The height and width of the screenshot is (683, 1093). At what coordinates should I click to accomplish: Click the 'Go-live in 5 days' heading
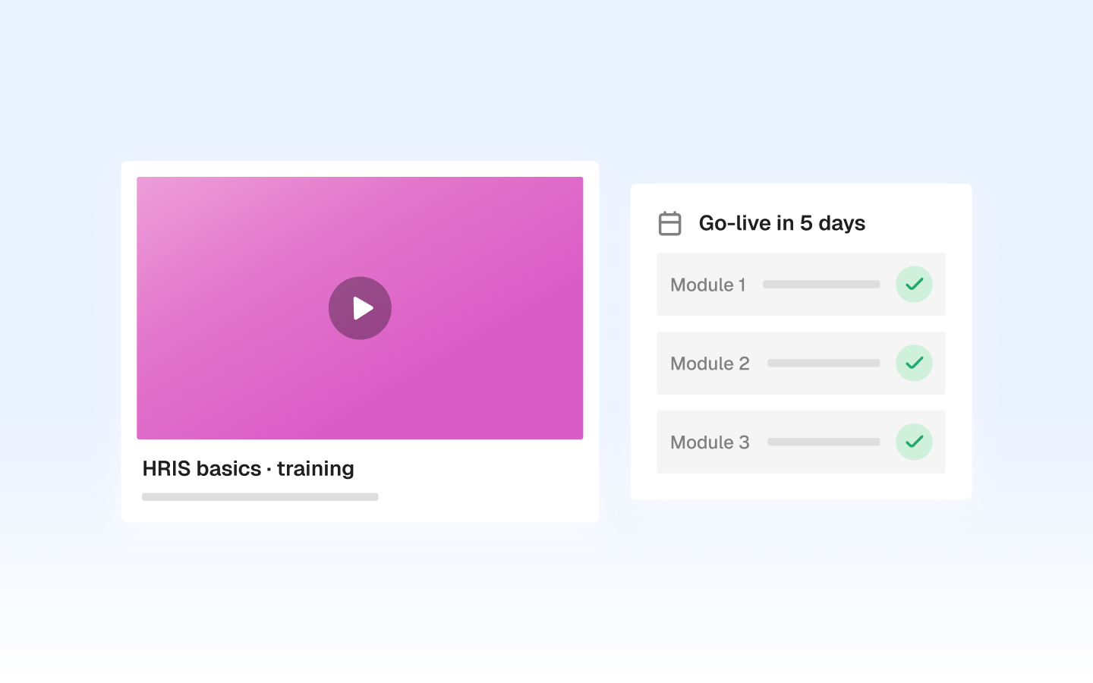pos(782,223)
